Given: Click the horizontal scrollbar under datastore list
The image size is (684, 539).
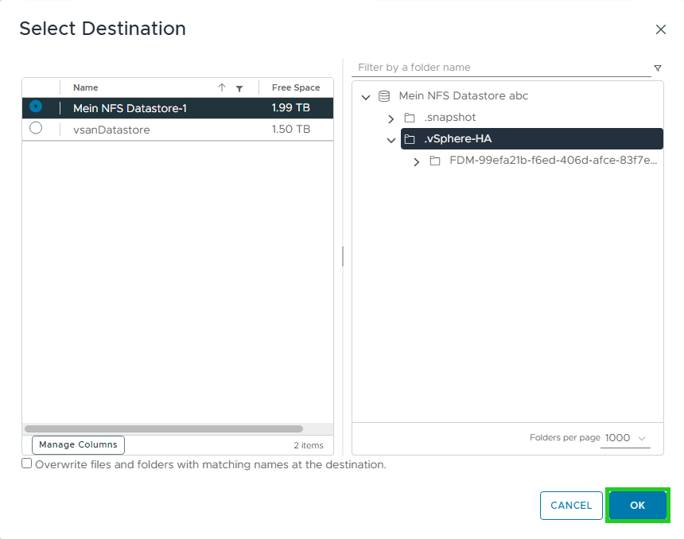Looking at the screenshot, I should [x=164, y=428].
